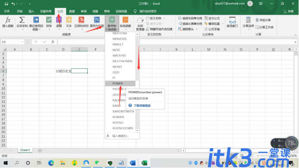Click the Calculate Now button

tap(263, 20)
